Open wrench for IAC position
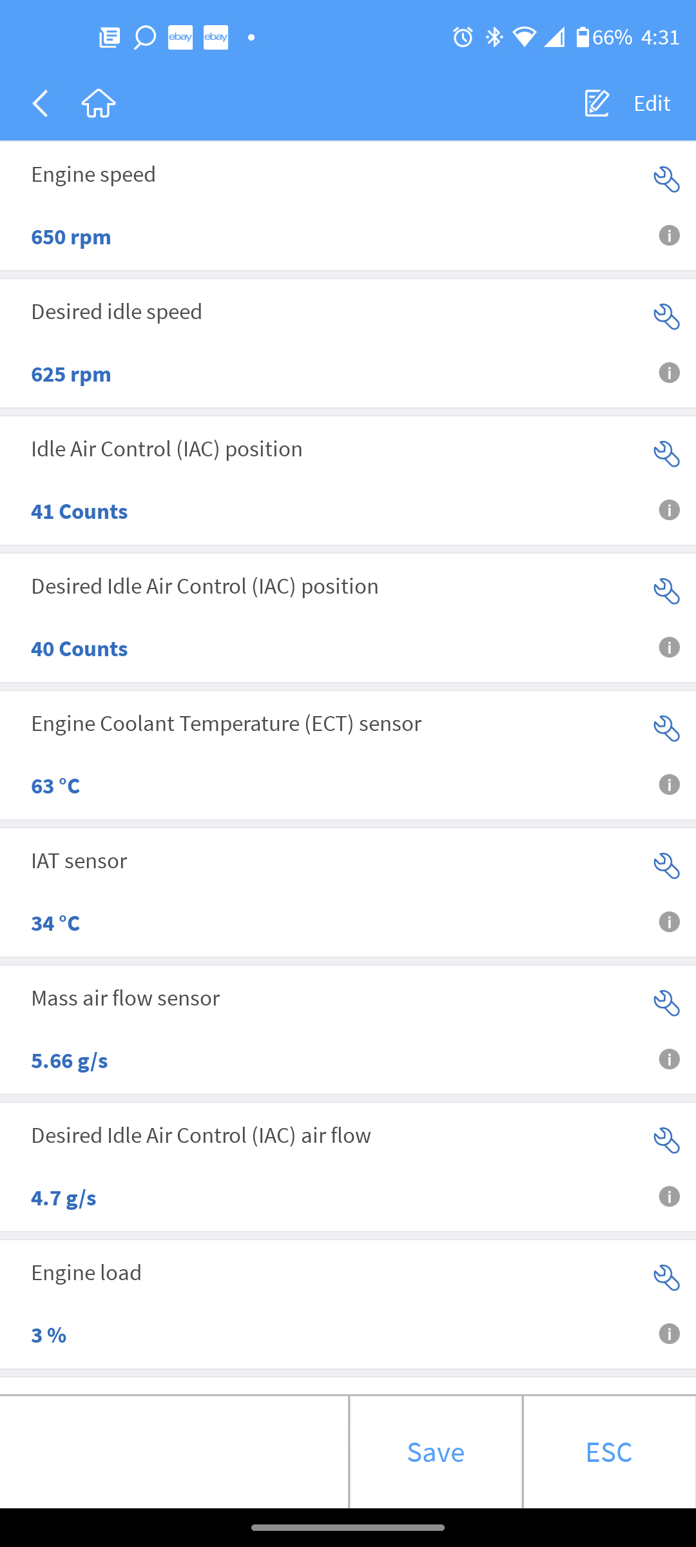This screenshot has height=1547, width=696. coord(666,454)
